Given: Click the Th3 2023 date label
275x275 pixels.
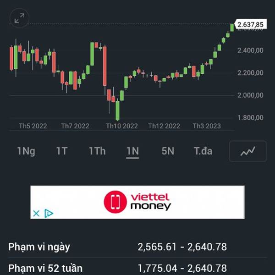Looking at the screenshot, I should [206, 126].
